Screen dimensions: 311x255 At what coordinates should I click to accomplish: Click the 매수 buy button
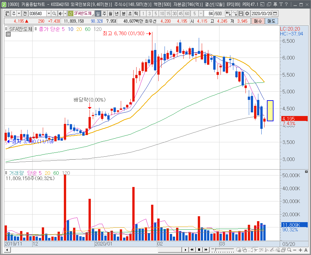(258, 21)
